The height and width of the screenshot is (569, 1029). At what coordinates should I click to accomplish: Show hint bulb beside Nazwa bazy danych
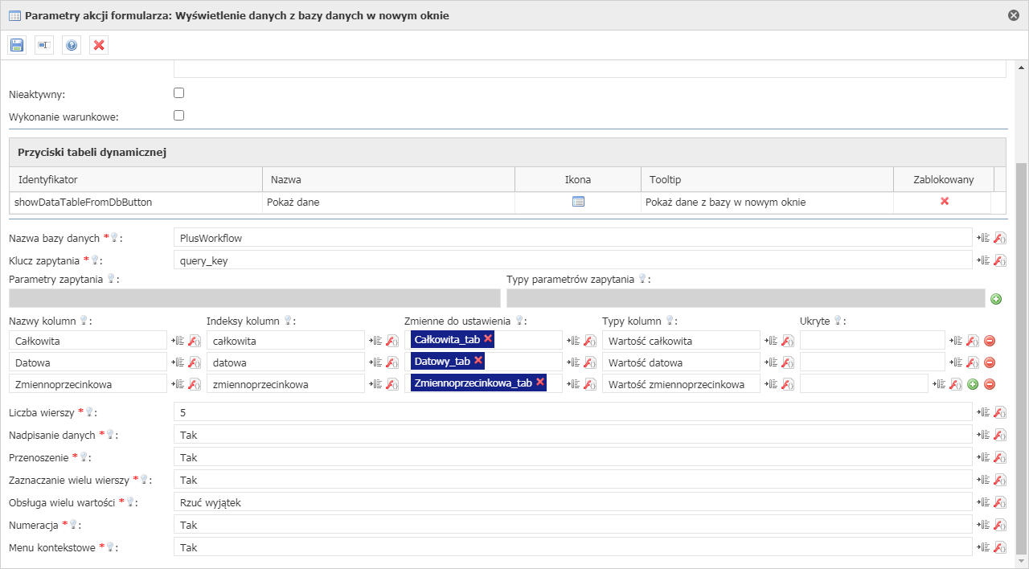coord(115,238)
